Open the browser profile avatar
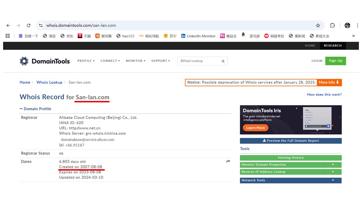 click(x=347, y=25)
